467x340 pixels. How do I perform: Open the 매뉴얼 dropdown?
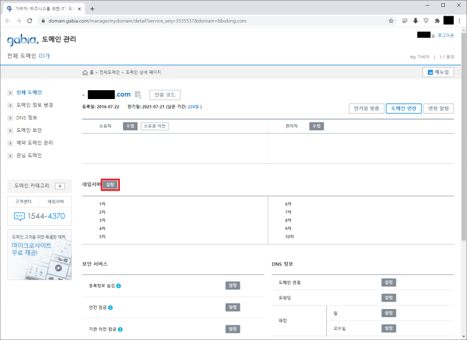tap(437, 72)
